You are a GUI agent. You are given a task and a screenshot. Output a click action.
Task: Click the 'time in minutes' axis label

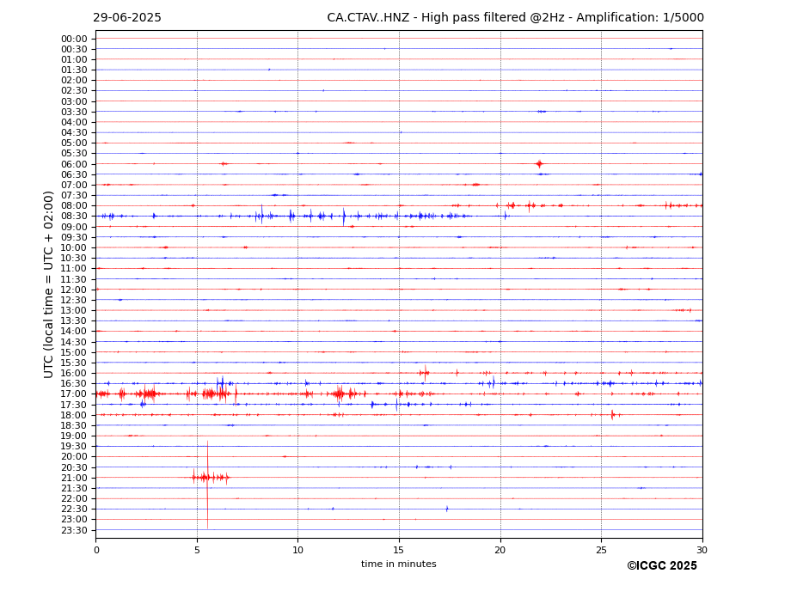399,564
